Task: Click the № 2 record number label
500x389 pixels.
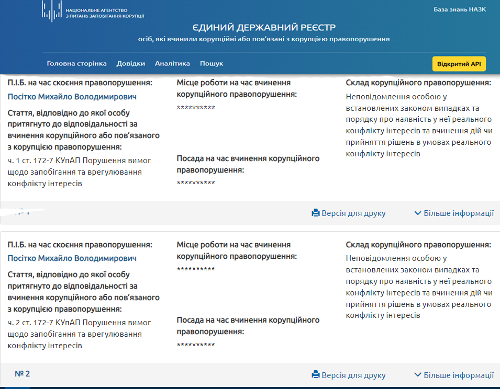Action: tap(22, 374)
